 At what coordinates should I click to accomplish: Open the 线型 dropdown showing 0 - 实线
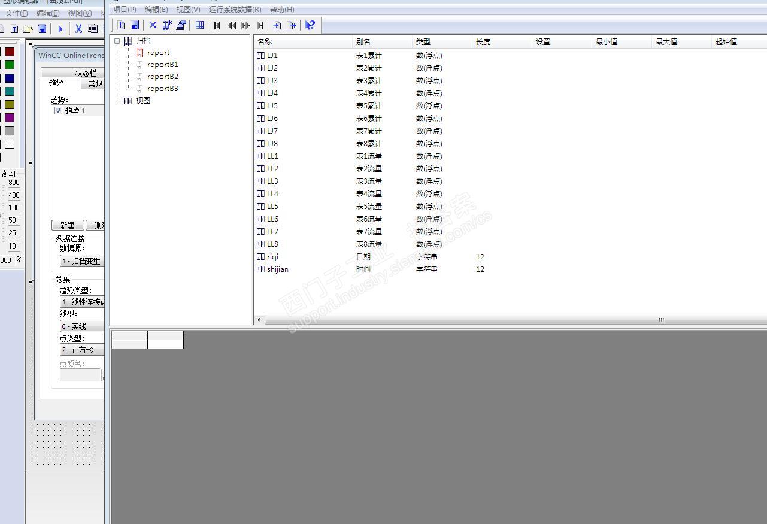coord(82,326)
